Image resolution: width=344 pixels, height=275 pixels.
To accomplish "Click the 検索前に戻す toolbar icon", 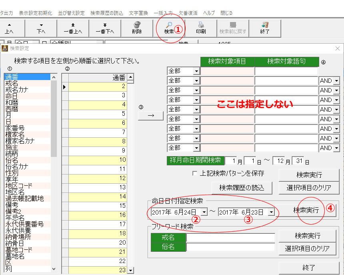I will click(233, 24).
